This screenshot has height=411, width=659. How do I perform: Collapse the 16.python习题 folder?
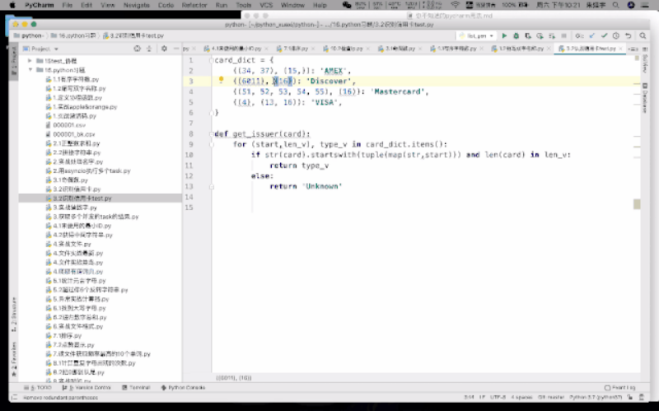[30, 70]
